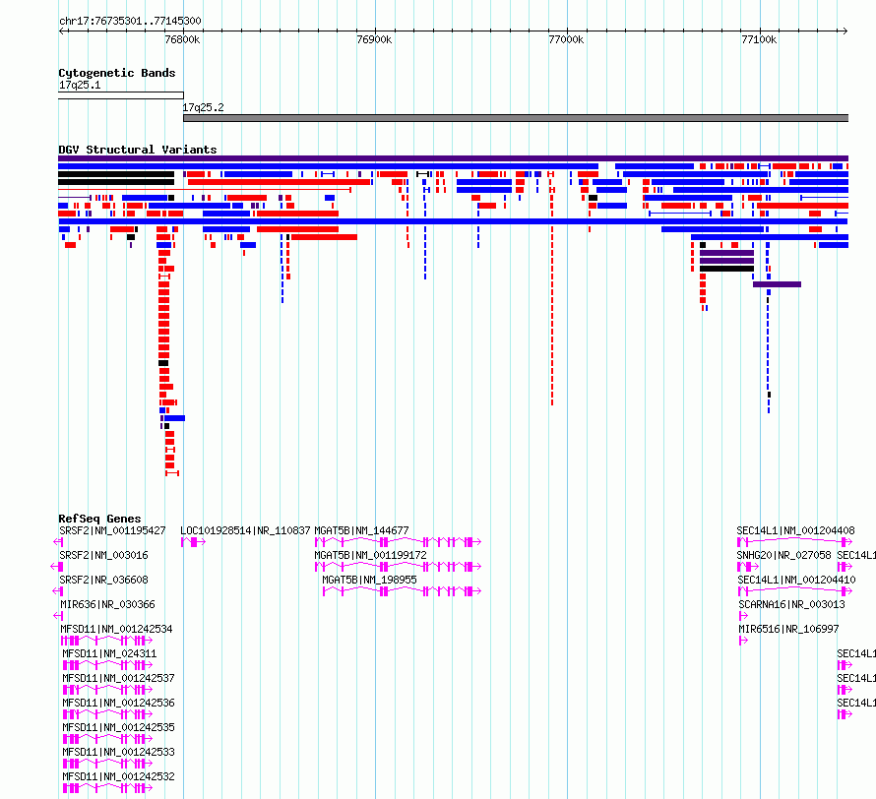The height and width of the screenshot is (799, 876).
Task: Click the MFSD11|NM_001242532 gene label
Action: [118, 776]
